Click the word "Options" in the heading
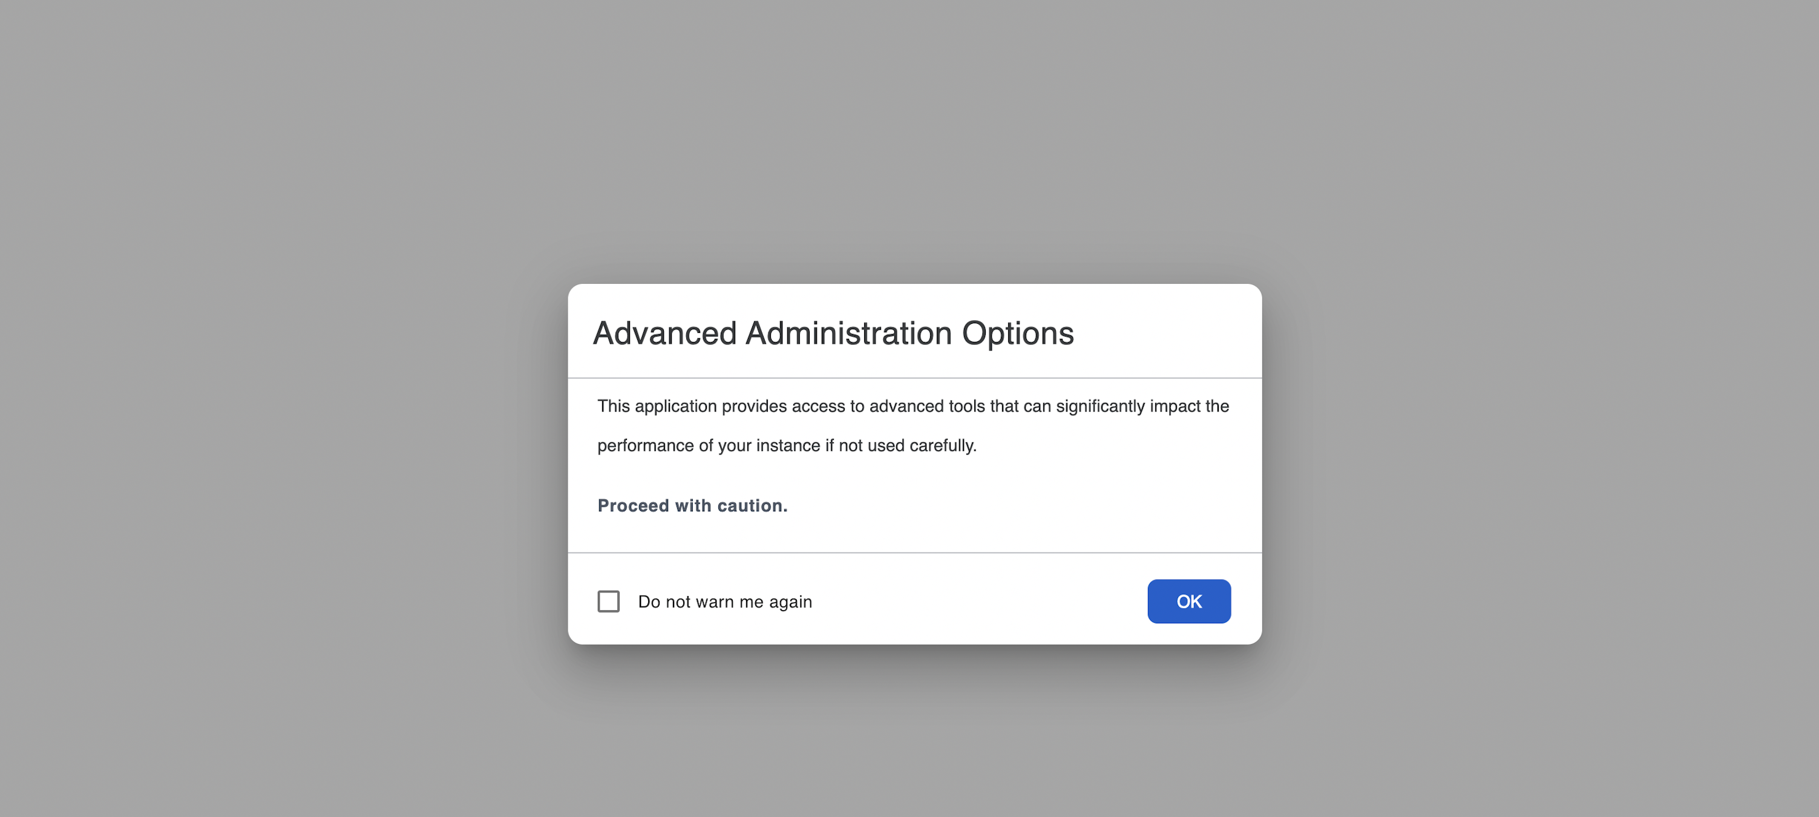Screen dimensions: 1819x817 pos(1018,333)
